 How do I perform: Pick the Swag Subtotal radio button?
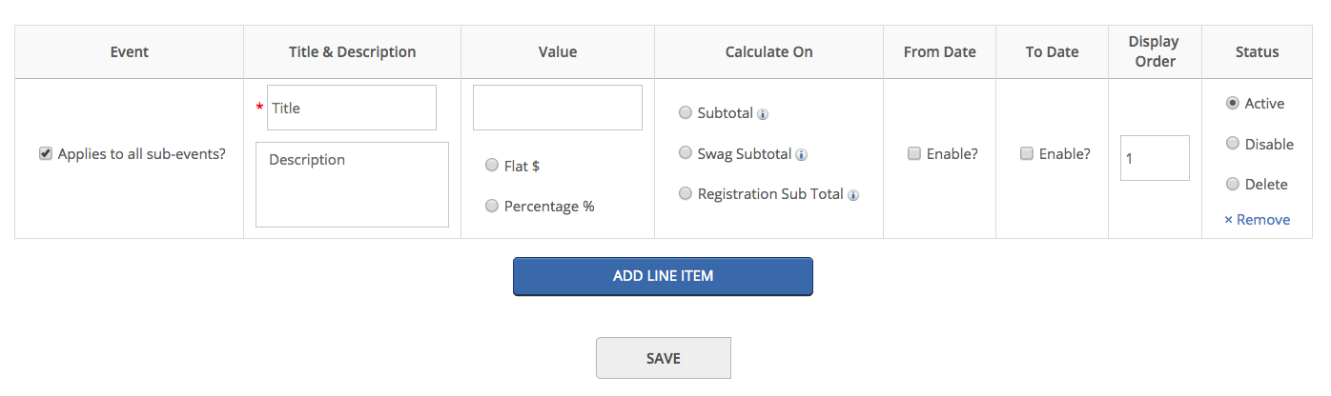click(x=685, y=153)
